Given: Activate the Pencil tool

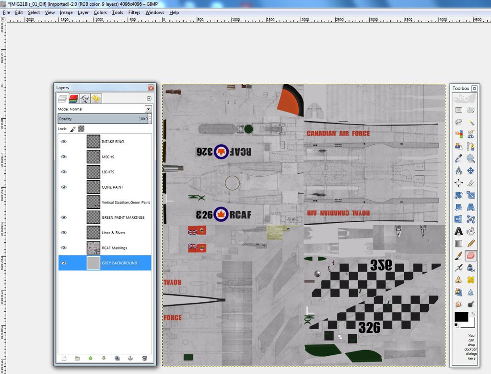Looking at the screenshot, I should [470, 243].
